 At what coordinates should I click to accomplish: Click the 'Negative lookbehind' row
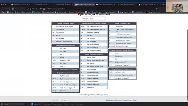pyautogui.click(x=94, y=84)
